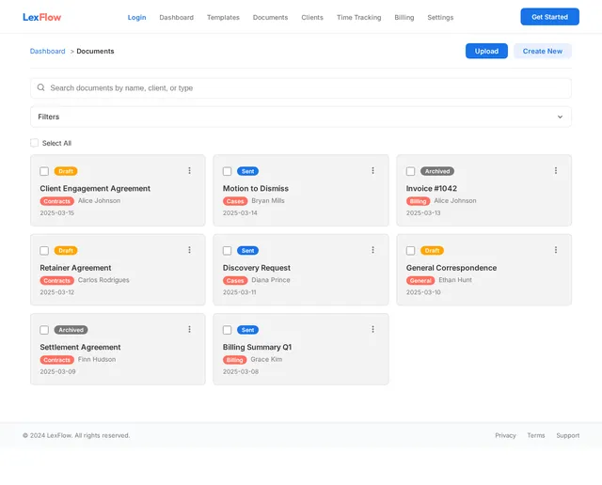The width and height of the screenshot is (602, 485).
Task: Open three-dot menu for Motion to Dismiss
Action: (x=372, y=171)
